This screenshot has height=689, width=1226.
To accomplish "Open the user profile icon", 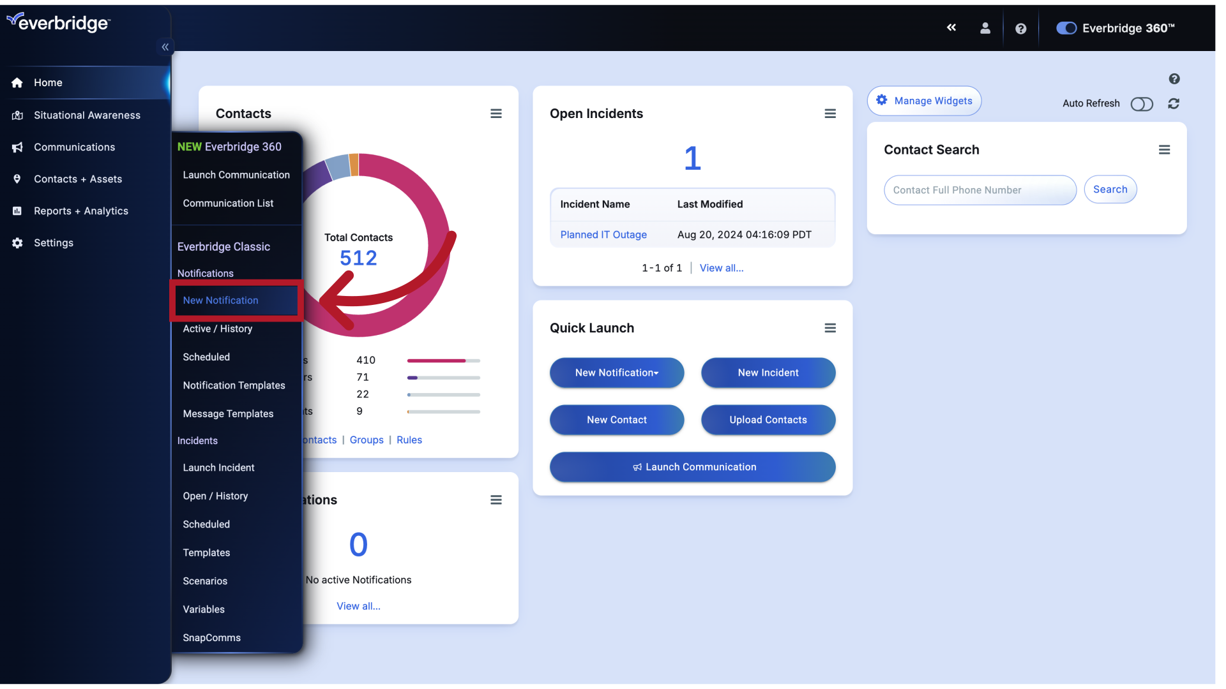I will pyautogui.click(x=985, y=28).
